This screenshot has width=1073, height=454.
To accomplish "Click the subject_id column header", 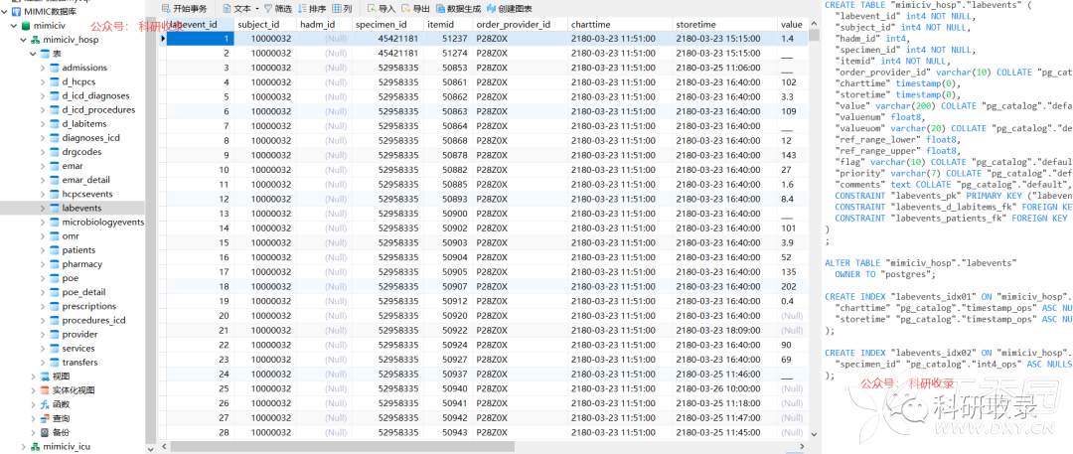I will (264, 23).
